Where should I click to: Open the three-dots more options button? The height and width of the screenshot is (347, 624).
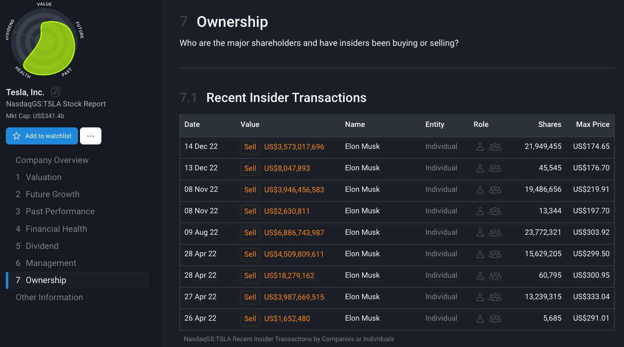coord(91,136)
